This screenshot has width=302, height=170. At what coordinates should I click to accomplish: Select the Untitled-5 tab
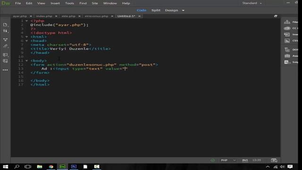(126, 16)
